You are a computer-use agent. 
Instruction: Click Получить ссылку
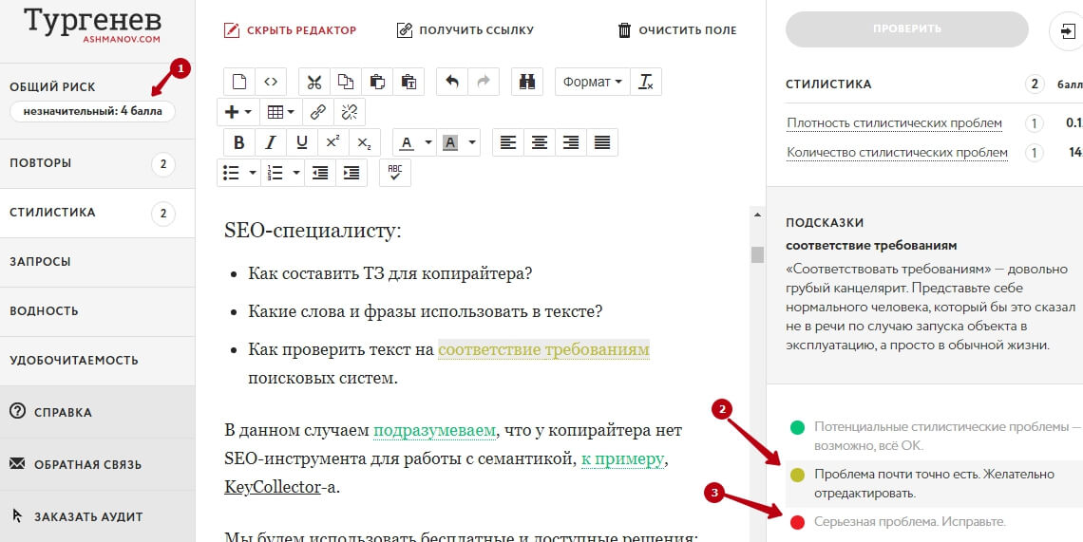(465, 30)
